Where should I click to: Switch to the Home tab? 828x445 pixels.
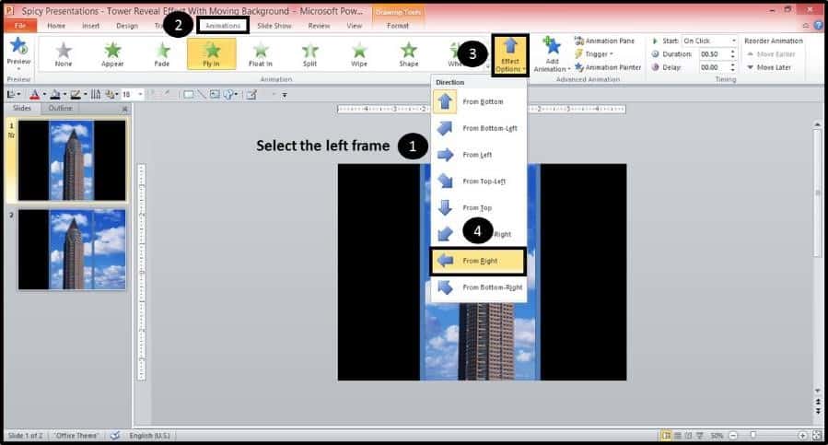(56, 26)
